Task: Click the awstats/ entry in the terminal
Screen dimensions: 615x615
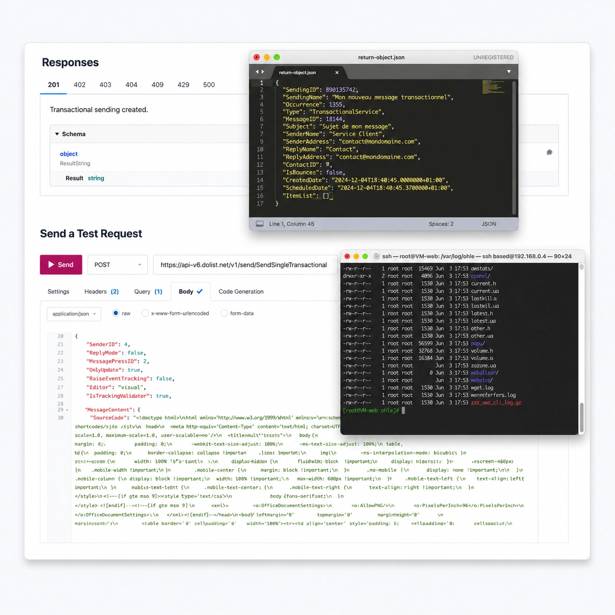Action: pos(482,268)
